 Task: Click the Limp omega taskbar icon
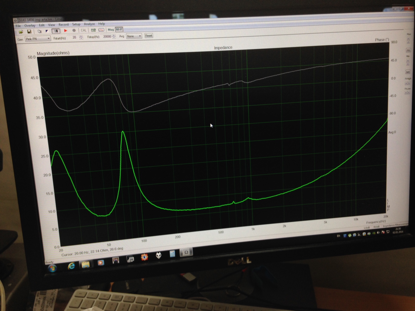pos(186,252)
